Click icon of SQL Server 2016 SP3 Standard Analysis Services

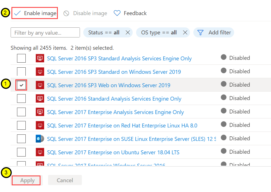[40, 58]
